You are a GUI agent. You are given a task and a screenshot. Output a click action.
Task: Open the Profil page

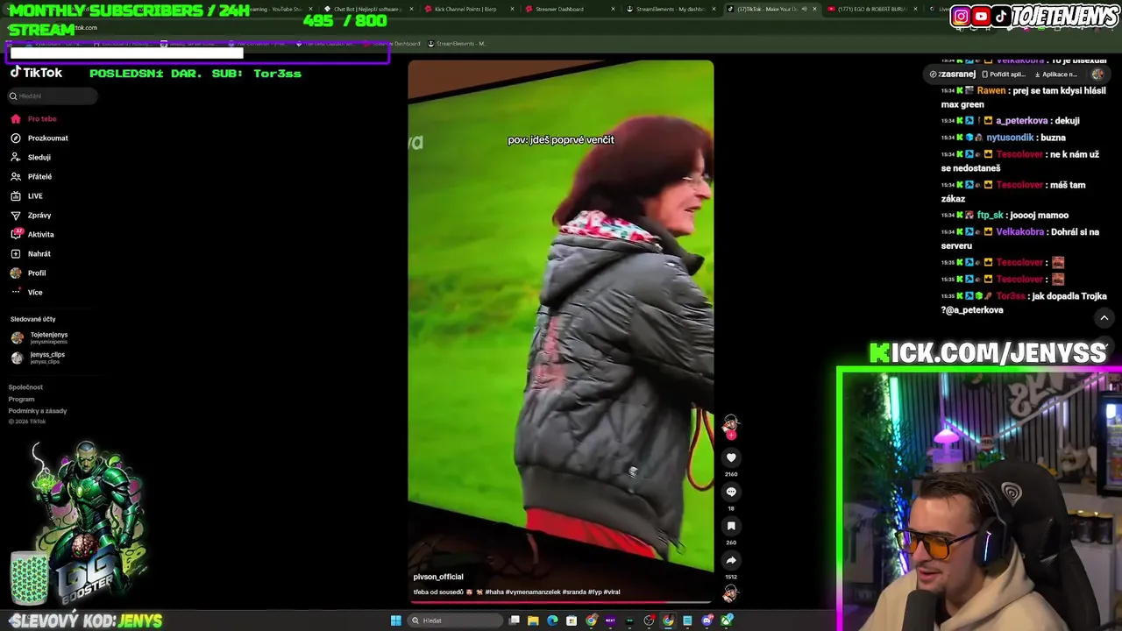(28, 273)
